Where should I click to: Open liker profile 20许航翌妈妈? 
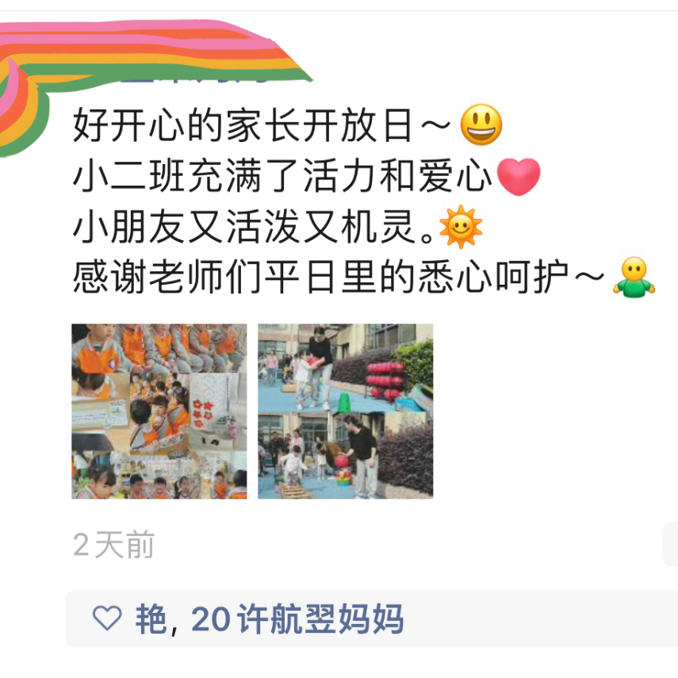pyautogui.click(x=297, y=619)
